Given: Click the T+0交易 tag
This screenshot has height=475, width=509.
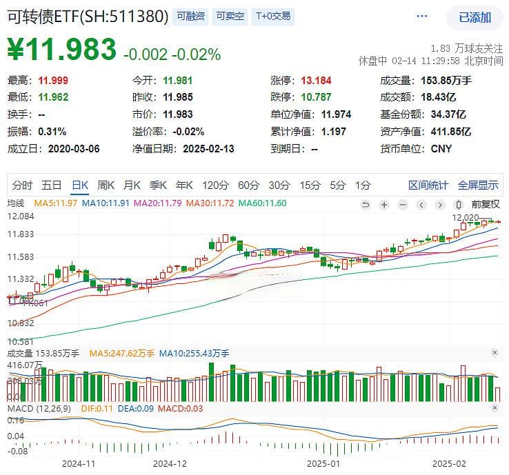Looking at the screenshot, I should pos(273,17).
